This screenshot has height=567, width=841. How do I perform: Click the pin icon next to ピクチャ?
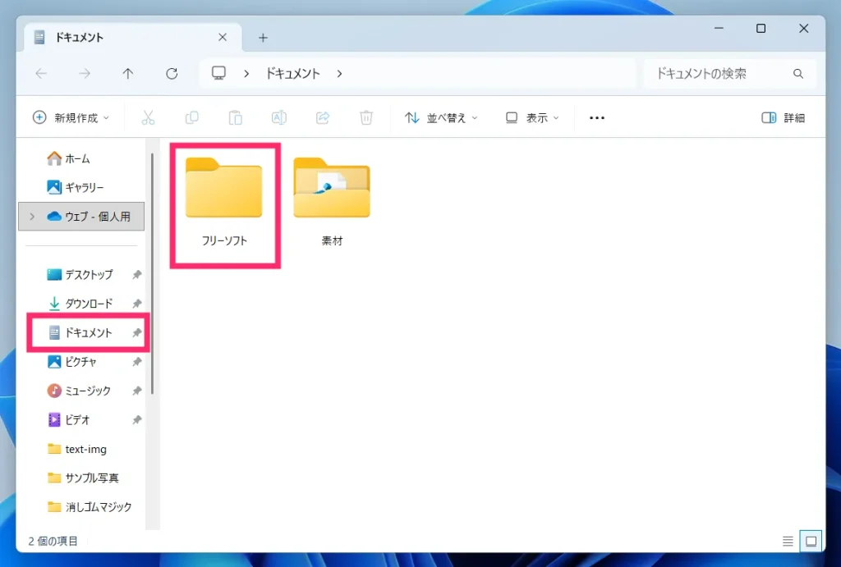[x=137, y=362]
